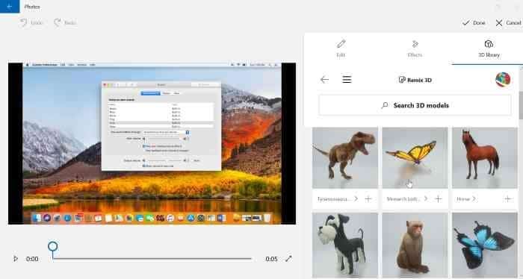Go back with the blue Photos arrow
Screen dimensions: 523x279
tap(10, 6)
